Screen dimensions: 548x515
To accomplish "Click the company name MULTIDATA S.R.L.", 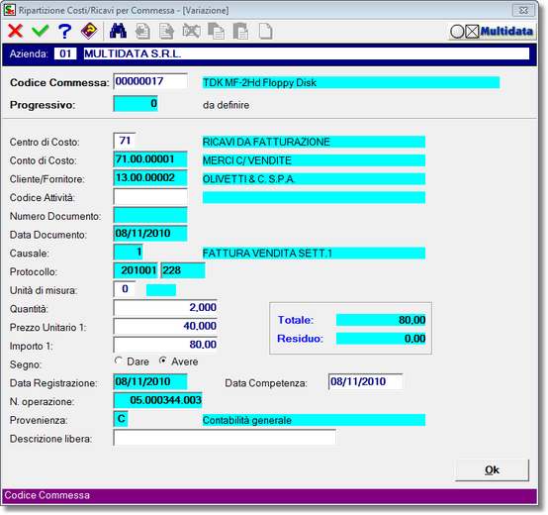I will tap(133, 53).
